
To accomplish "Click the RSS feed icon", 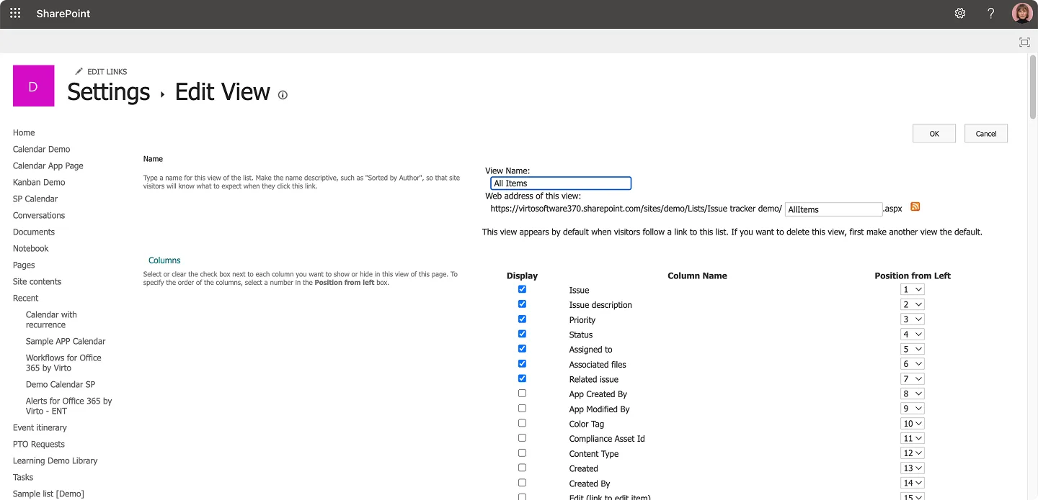I will [x=915, y=207].
